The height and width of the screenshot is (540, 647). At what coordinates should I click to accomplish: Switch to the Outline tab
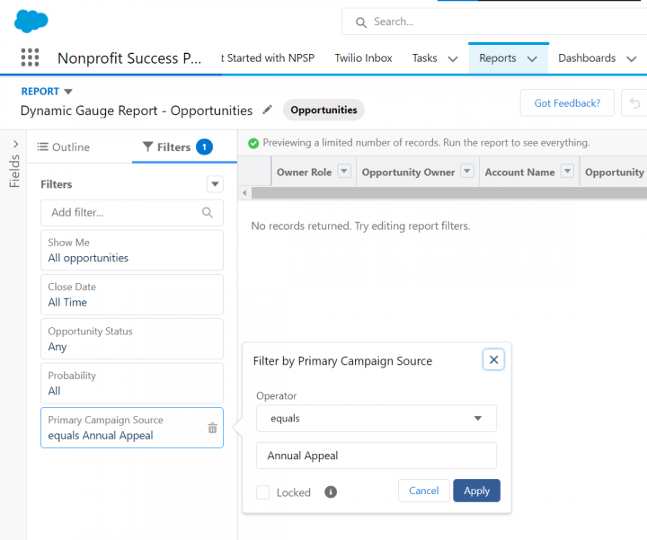click(x=63, y=146)
